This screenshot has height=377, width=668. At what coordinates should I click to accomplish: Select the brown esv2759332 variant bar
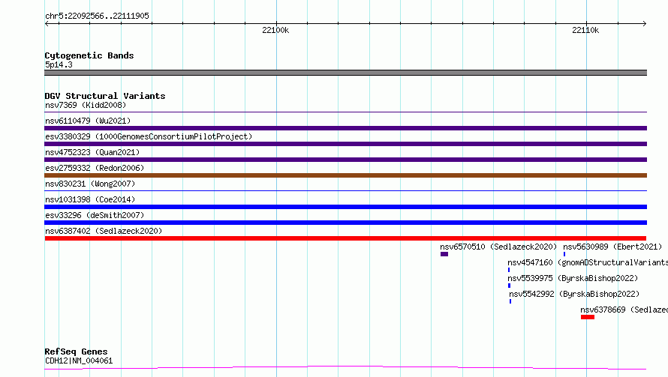coord(345,175)
